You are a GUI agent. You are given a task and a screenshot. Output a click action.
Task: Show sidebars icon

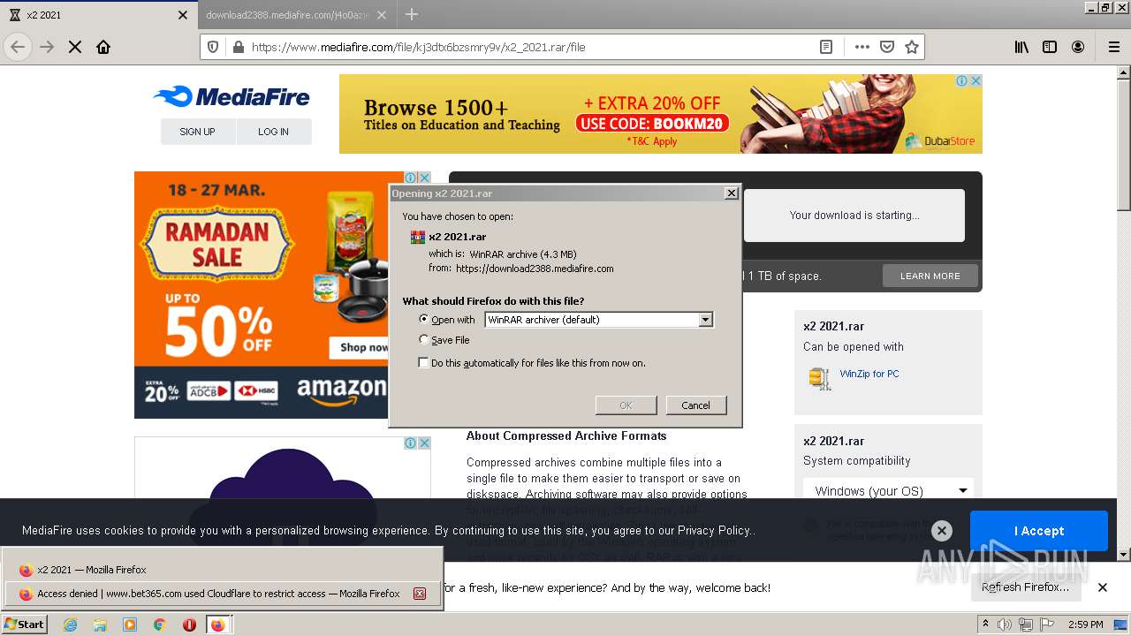pyautogui.click(x=1050, y=47)
